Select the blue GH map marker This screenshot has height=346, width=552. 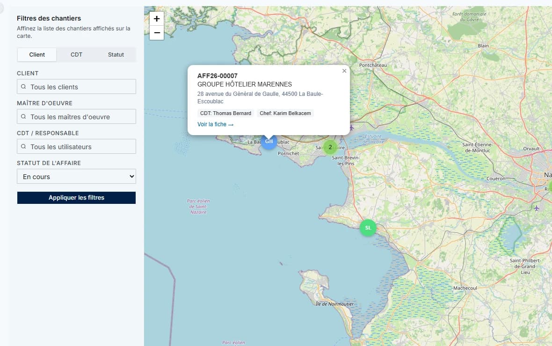point(269,142)
